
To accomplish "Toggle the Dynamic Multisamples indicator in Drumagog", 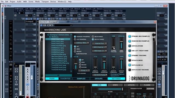I will (130, 36).
